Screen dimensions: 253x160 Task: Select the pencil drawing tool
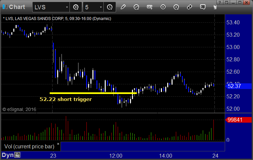(123, 7)
